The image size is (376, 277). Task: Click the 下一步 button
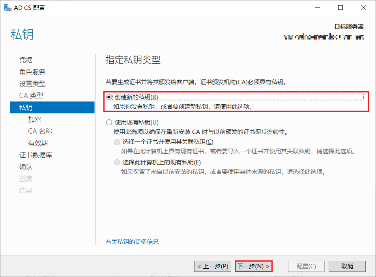pyautogui.click(x=253, y=266)
